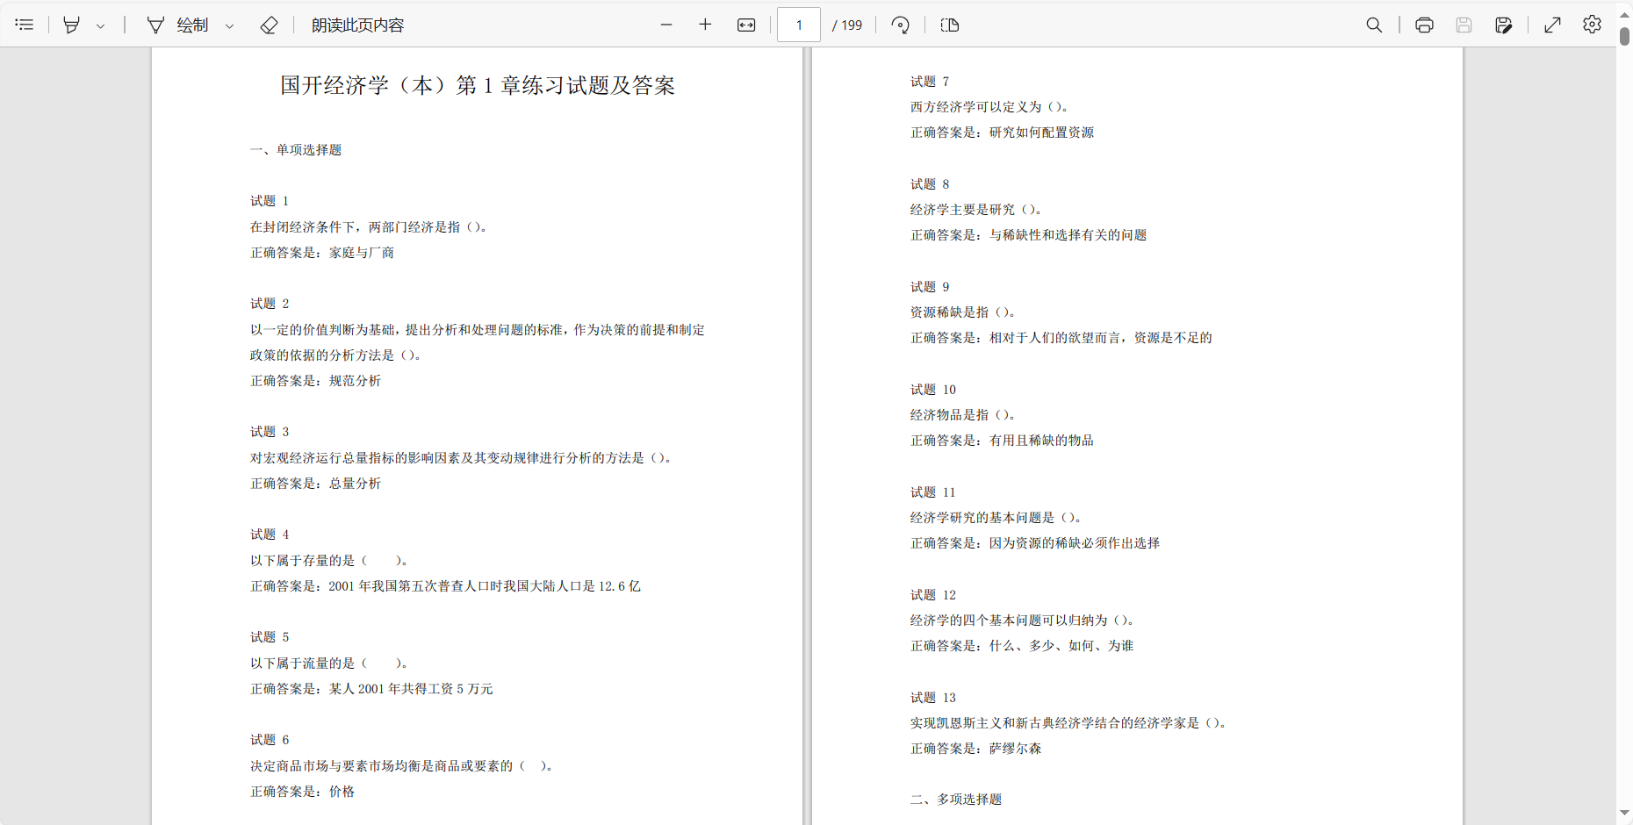
Task: Rotate the document page
Action: pos(900,25)
